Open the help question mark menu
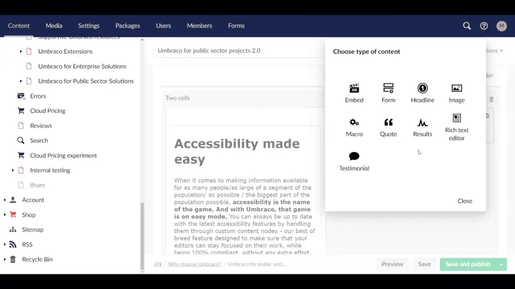 [483, 26]
